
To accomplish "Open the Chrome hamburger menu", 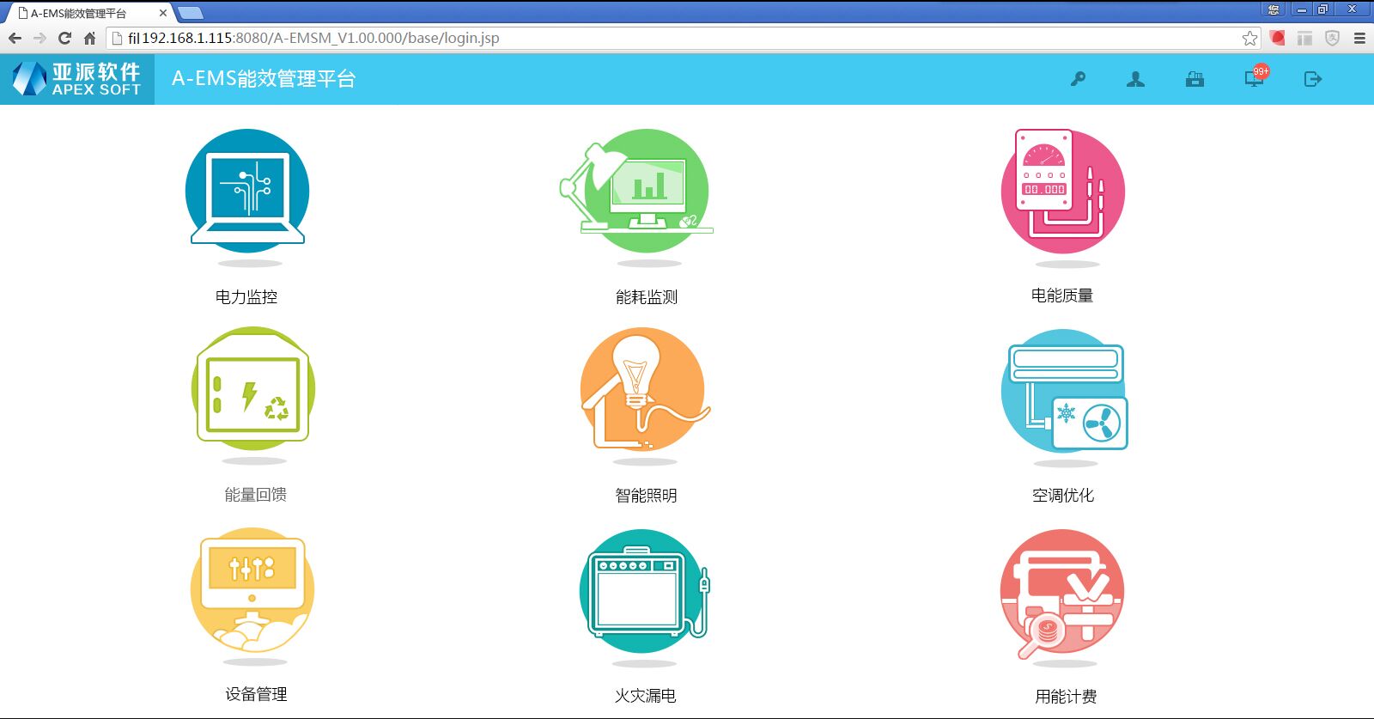I will point(1359,38).
